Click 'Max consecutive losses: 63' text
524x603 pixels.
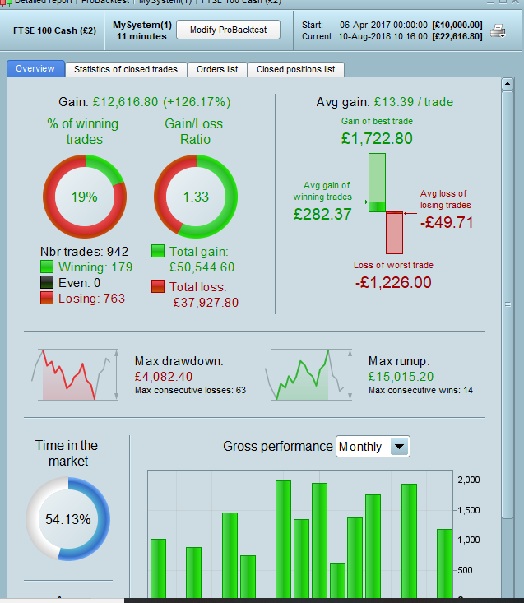tap(190, 390)
